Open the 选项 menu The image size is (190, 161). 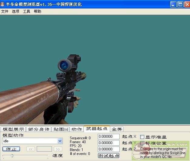pos(15,11)
